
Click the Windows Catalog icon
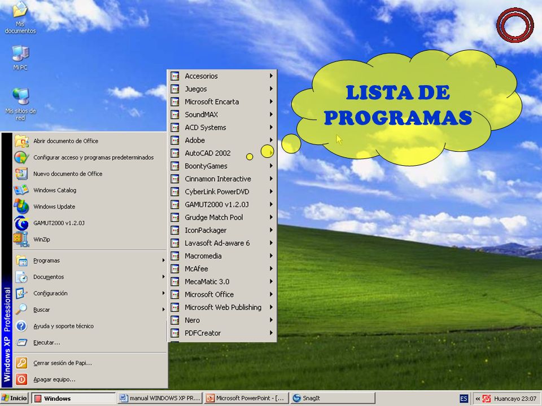point(21,190)
